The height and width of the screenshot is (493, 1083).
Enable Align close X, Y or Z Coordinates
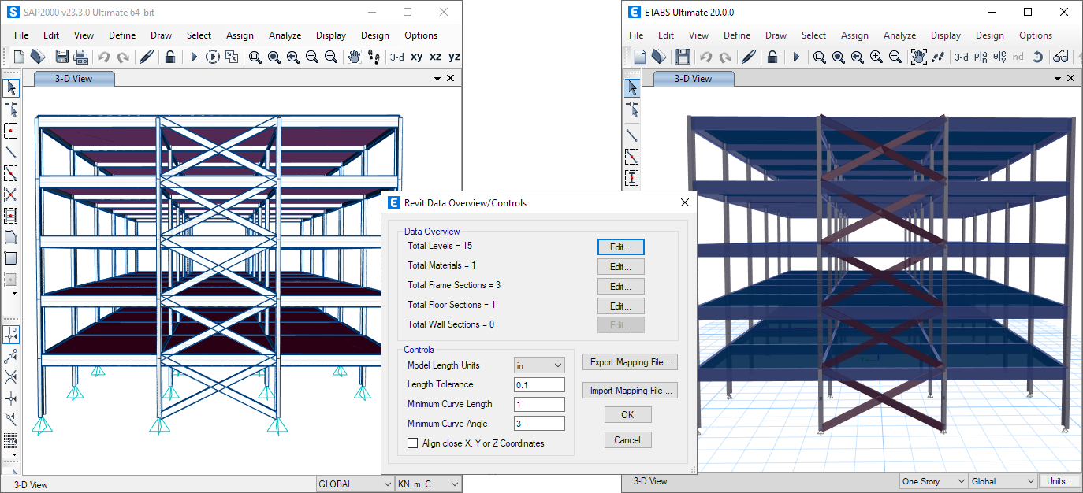click(x=412, y=443)
